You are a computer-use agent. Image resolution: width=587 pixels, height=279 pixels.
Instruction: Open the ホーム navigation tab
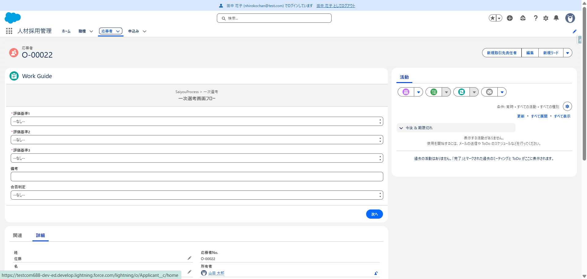pos(66,31)
